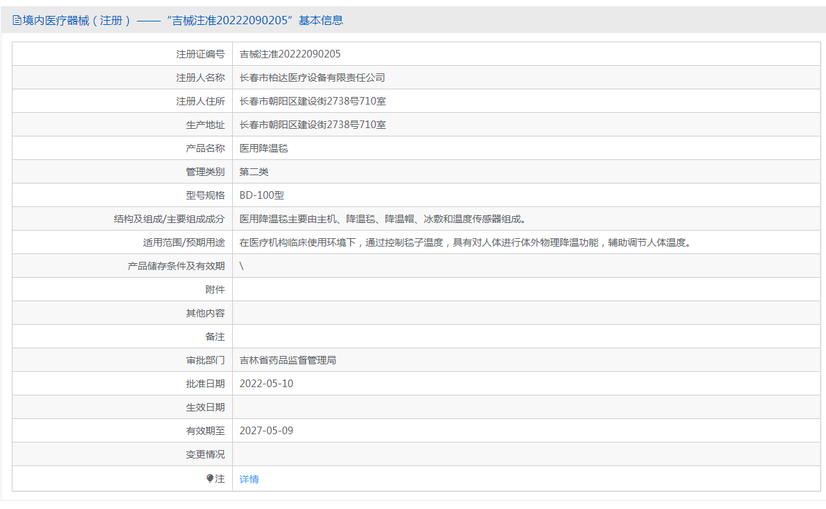Click the 产品名称 label
The width and height of the screenshot is (826, 509).
tap(205, 148)
